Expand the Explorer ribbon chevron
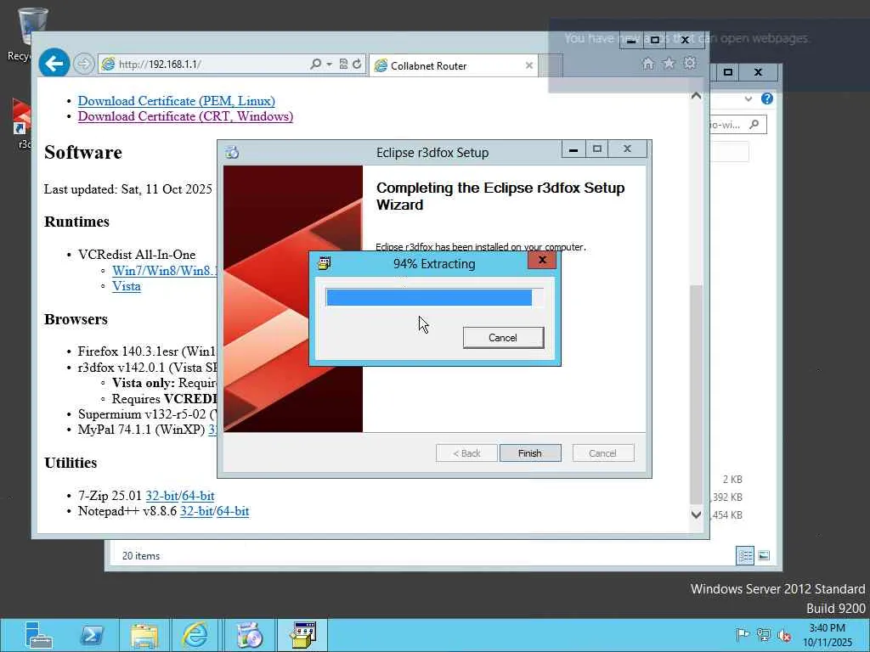This screenshot has height=652, width=870. [749, 98]
